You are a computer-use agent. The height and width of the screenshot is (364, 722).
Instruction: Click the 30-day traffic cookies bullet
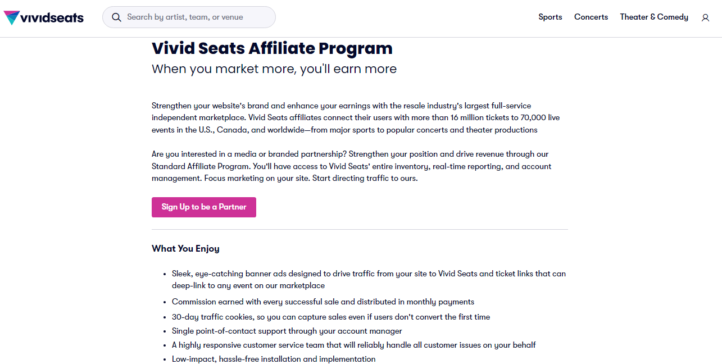coord(331,317)
